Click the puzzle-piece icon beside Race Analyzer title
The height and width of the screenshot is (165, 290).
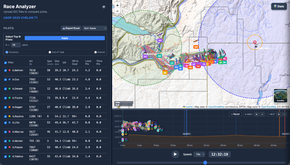click(104, 7)
